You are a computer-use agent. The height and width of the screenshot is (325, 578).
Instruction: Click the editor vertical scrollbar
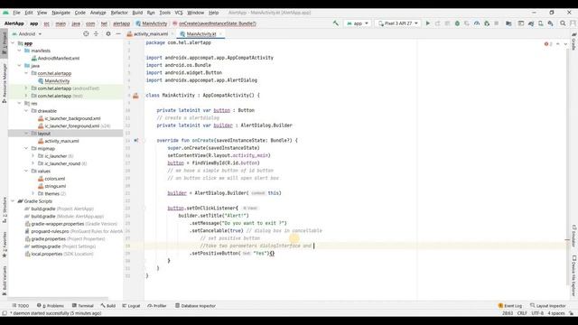(x=568, y=166)
